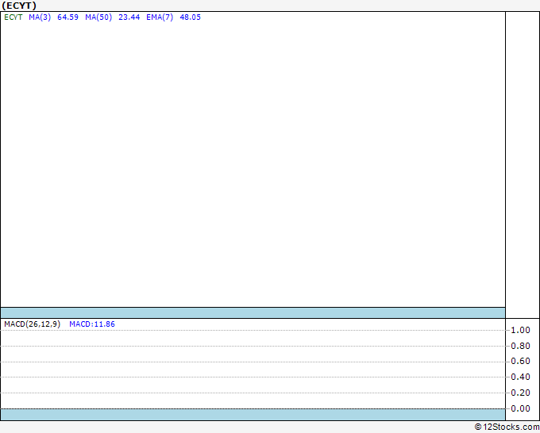Click the 1.00 axis tick label
Image resolution: width=540 pixels, height=433 pixels.
[x=520, y=330]
